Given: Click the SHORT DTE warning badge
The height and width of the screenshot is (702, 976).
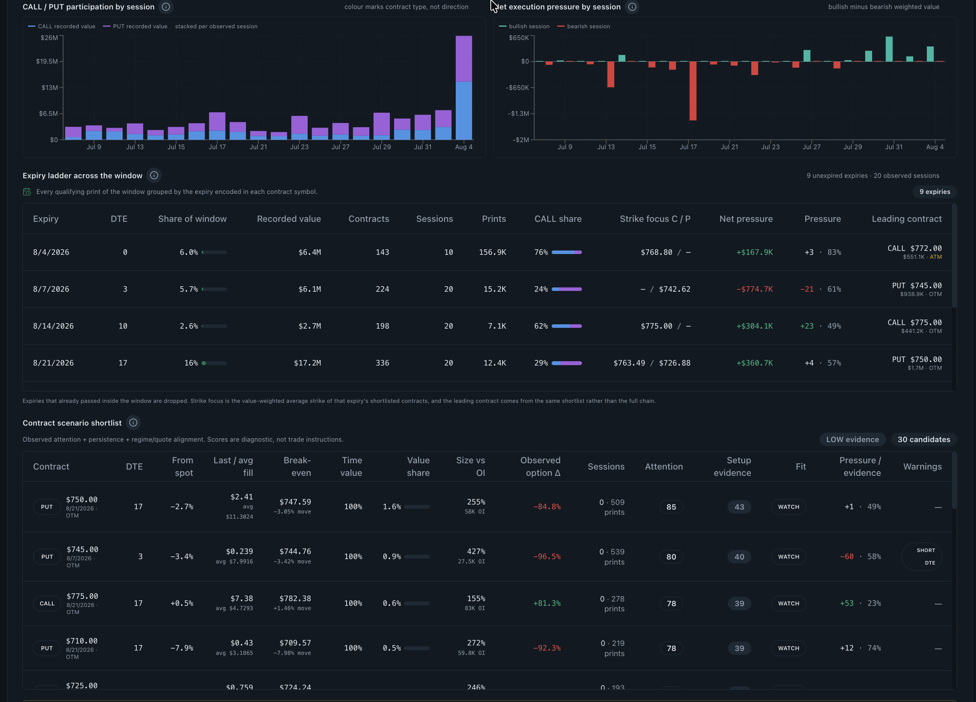Looking at the screenshot, I should point(921,557).
